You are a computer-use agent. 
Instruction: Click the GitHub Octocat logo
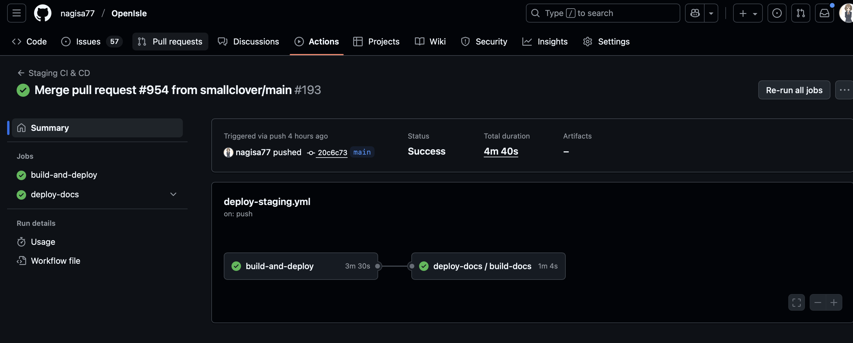point(43,13)
